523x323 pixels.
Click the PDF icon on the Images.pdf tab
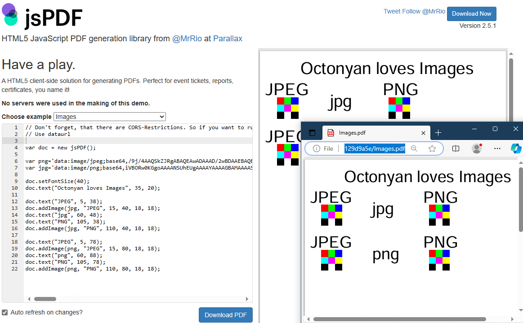pyautogui.click(x=331, y=133)
